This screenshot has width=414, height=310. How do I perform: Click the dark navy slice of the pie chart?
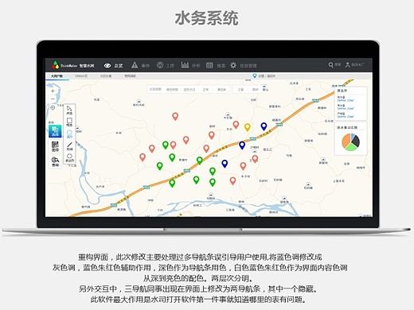[x=356, y=141]
